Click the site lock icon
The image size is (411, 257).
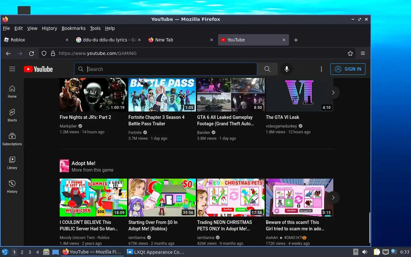[x=53, y=53]
